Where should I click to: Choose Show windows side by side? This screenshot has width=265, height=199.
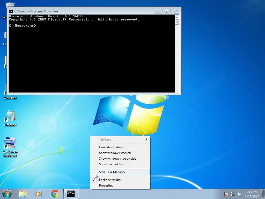[x=120, y=159]
